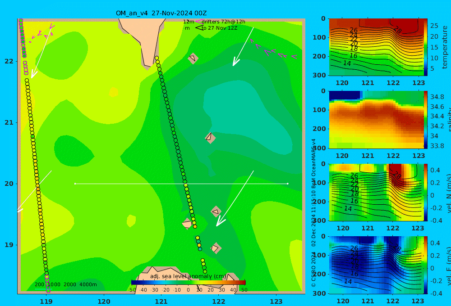Click the '100' depth tick of the temperature panel

[x=319, y=37]
